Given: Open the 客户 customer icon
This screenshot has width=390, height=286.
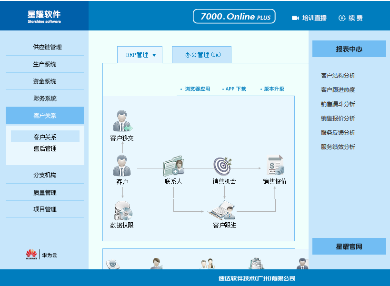Looking at the screenshot, I should [x=121, y=166].
